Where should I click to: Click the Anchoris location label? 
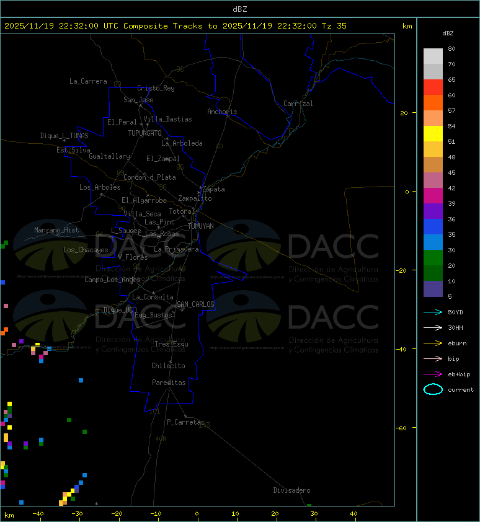coord(222,112)
